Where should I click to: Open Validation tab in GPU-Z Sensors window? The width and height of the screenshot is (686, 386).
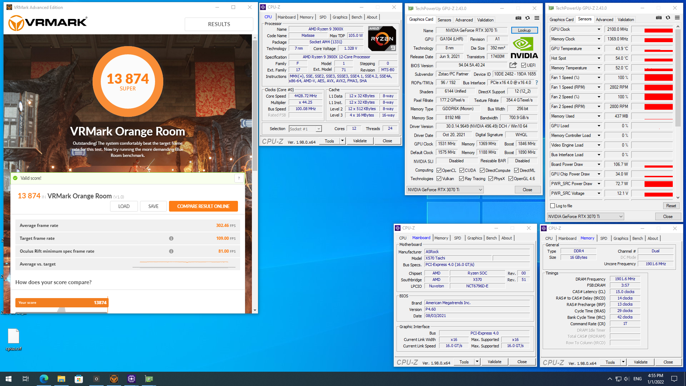pyautogui.click(x=626, y=20)
